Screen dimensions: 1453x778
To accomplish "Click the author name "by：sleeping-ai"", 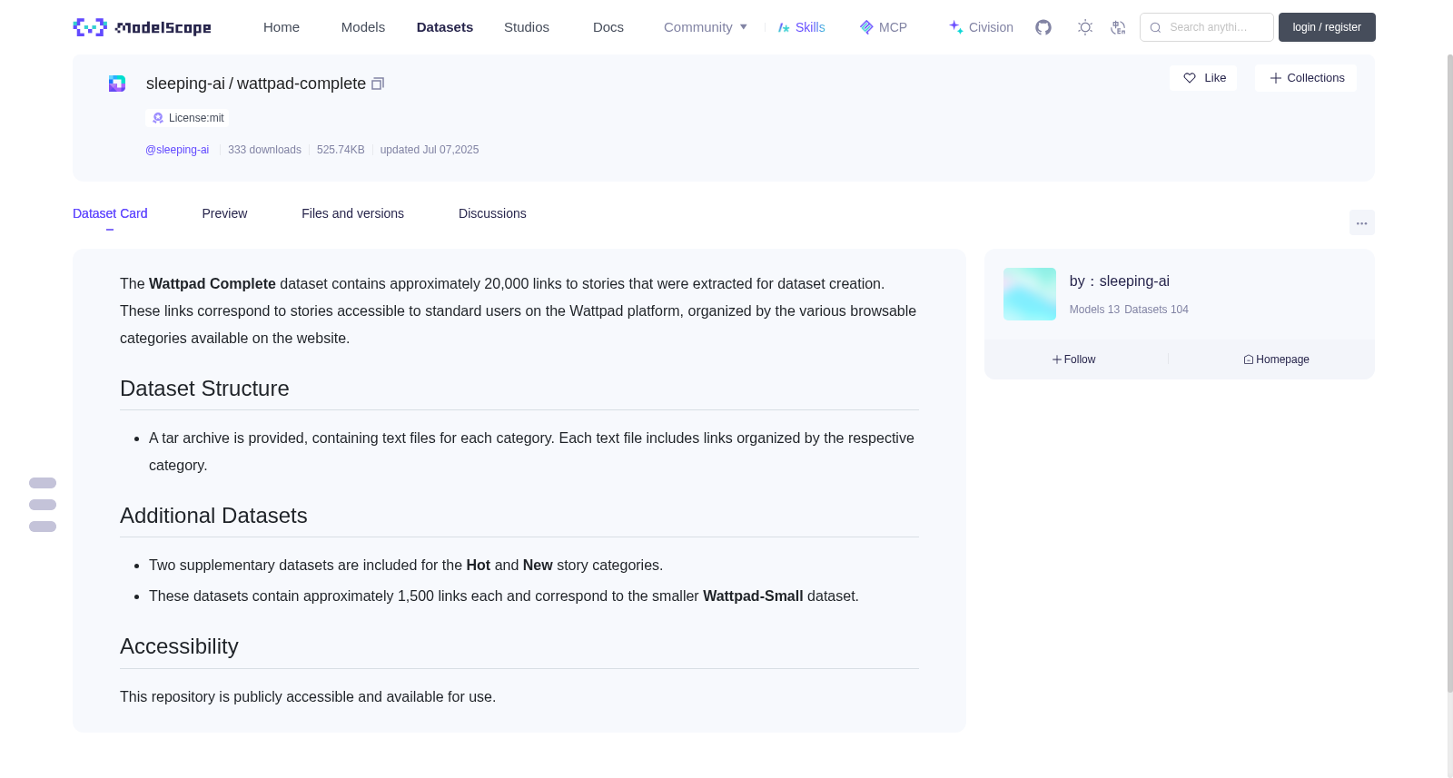I will 1120,281.
